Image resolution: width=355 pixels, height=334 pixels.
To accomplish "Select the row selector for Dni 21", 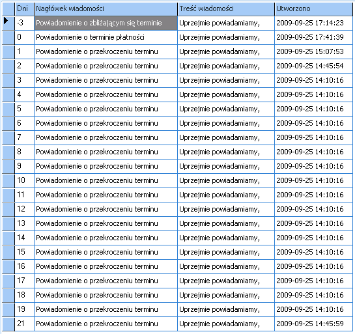I will pyautogui.click(x=8, y=324).
